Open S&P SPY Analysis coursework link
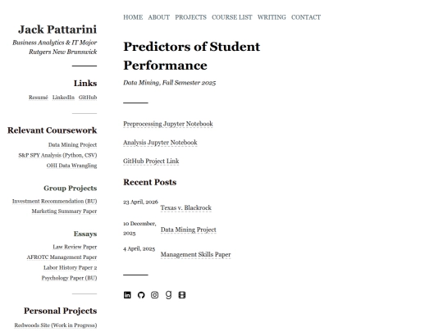The width and height of the screenshot is (443, 332). pos(57,155)
